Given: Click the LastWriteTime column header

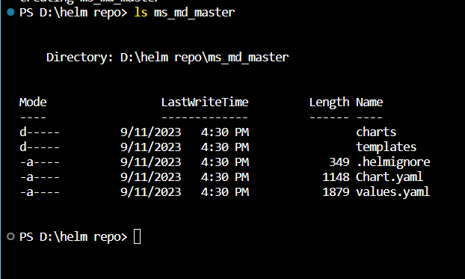Looking at the screenshot, I should coord(205,102).
